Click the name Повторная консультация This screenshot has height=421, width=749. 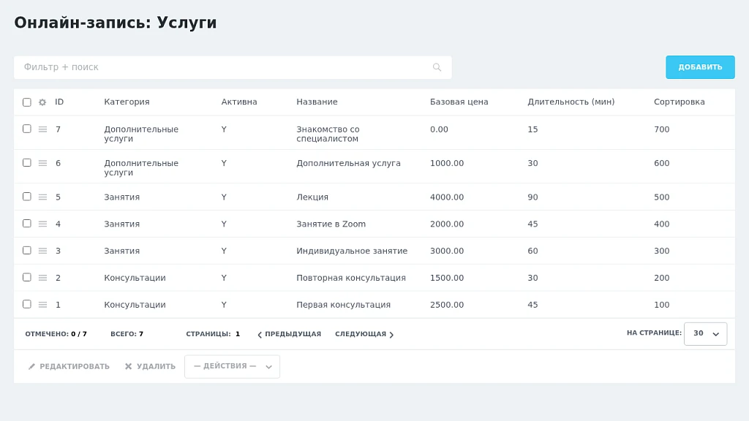tap(350, 278)
